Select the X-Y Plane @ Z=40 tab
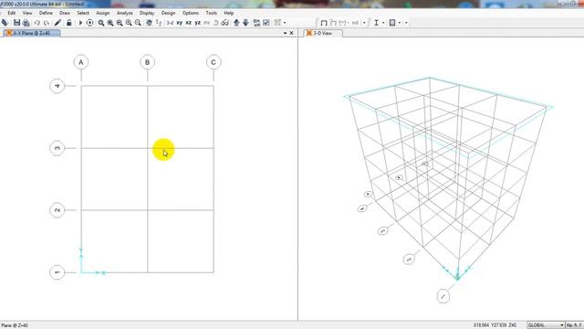The image size is (584, 329). [32, 33]
